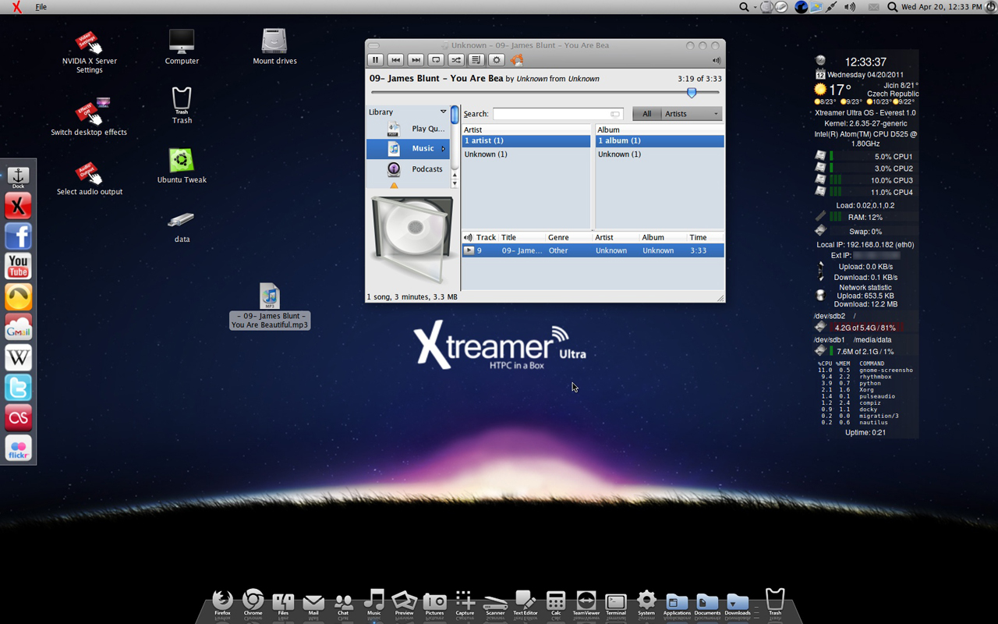Viewport: 998px width, 624px height.
Task: Open the Documents folder stack in the bottom dock
Action: [x=707, y=603]
